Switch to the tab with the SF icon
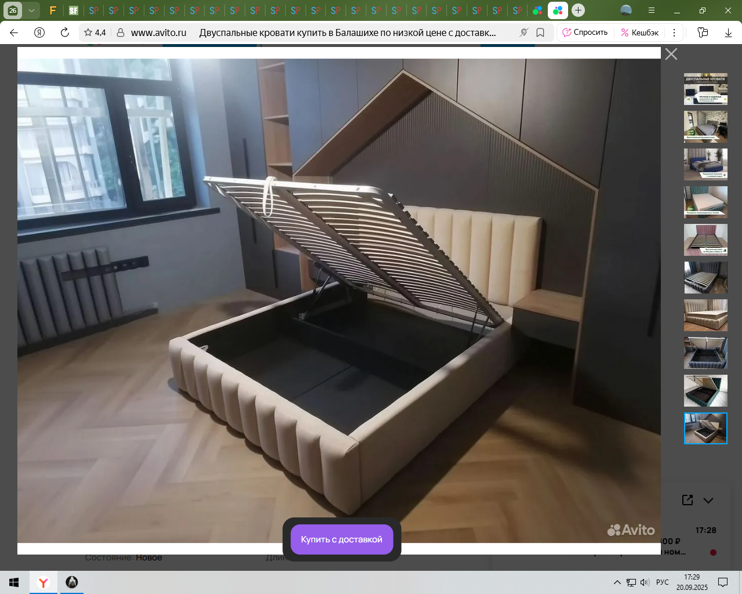This screenshot has height=594, width=742. point(73,10)
